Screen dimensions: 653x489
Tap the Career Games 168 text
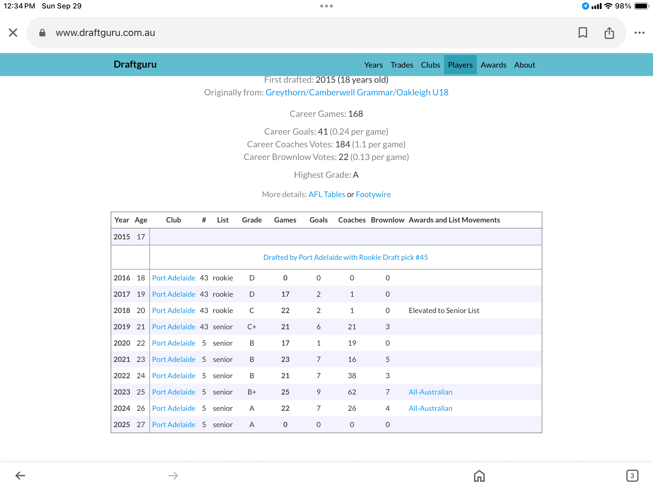326,114
